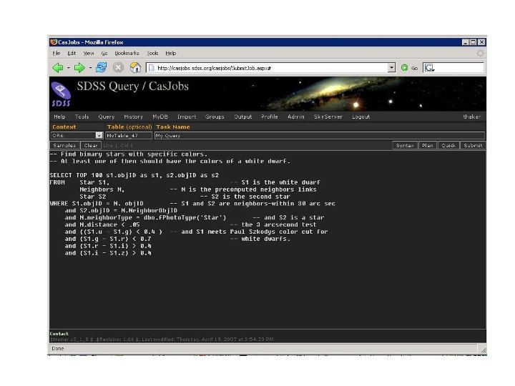The height and width of the screenshot is (386, 515).
Task: Click the search engine icon in search box
Action: [429, 68]
